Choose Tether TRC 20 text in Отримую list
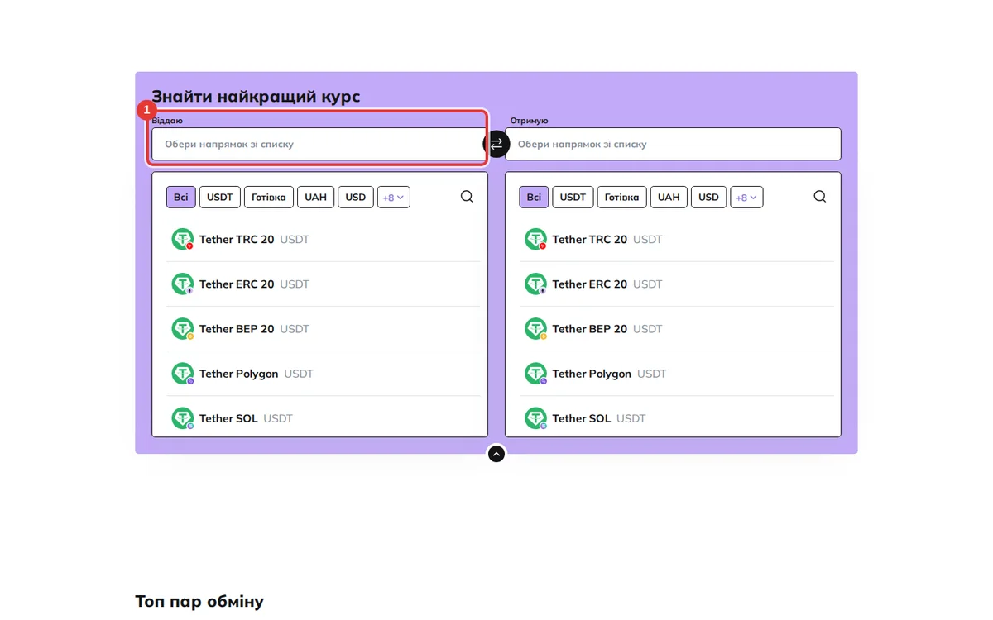Image resolution: width=993 pixels, height=620 pixels. click(x=590, y=240)
